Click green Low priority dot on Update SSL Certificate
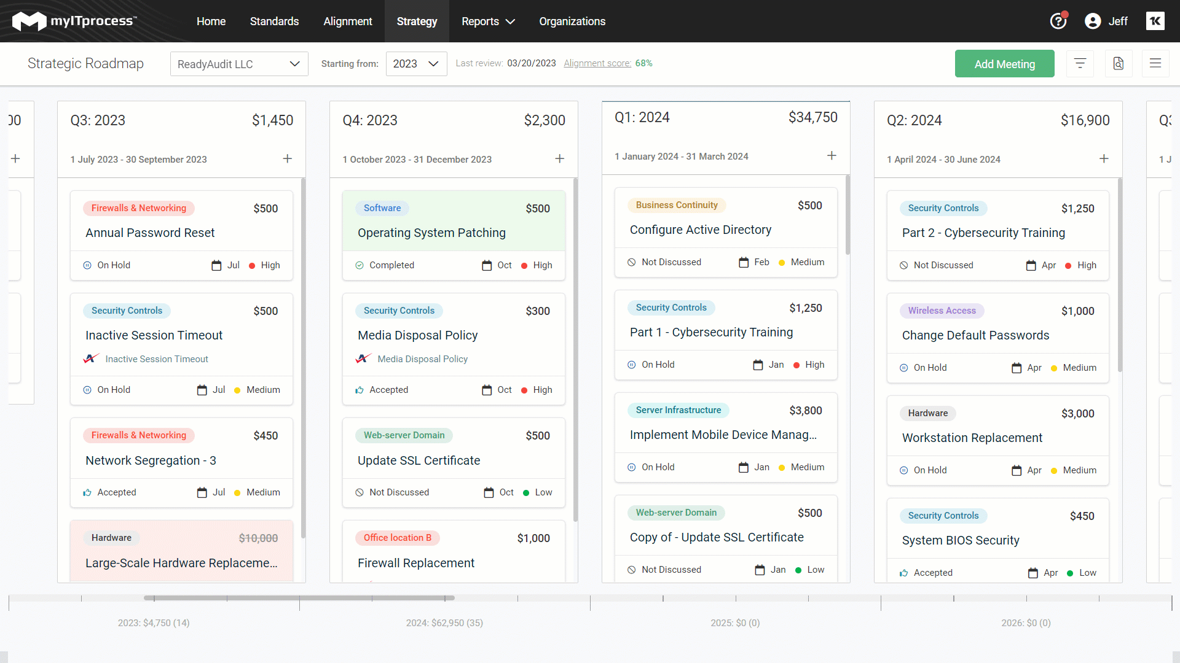Screen dimensions: 1180x663 coord(526,493)
